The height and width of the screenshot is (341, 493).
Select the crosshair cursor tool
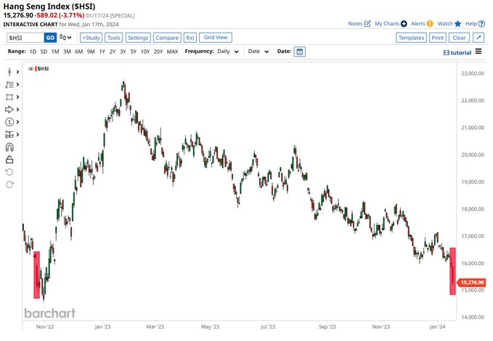pos(9,72)
